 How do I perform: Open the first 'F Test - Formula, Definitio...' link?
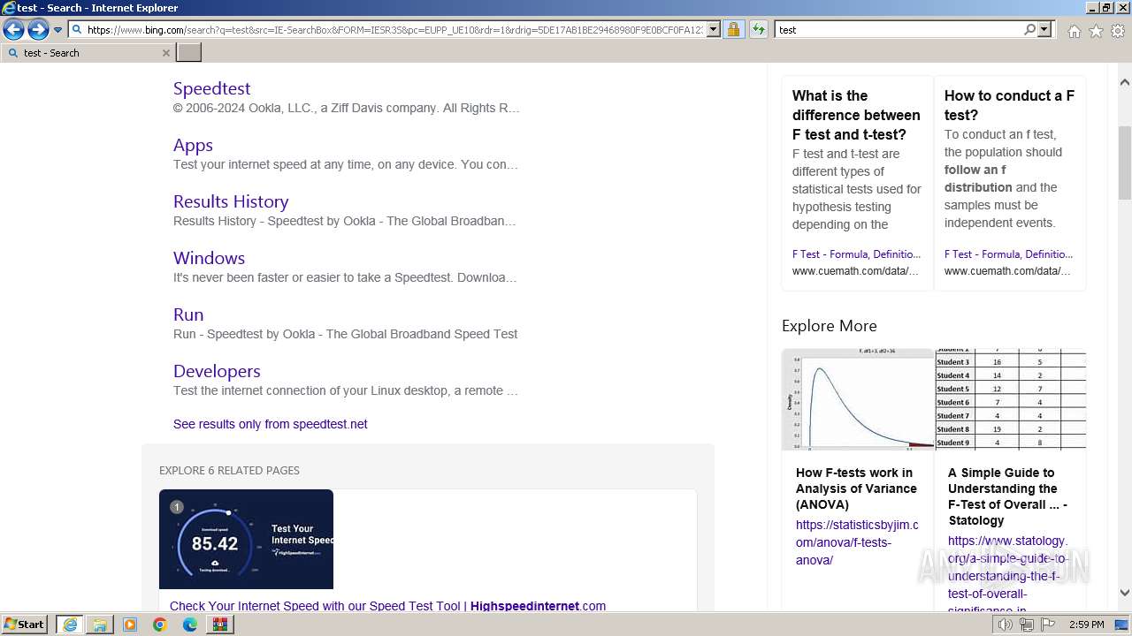click(856, 254)
